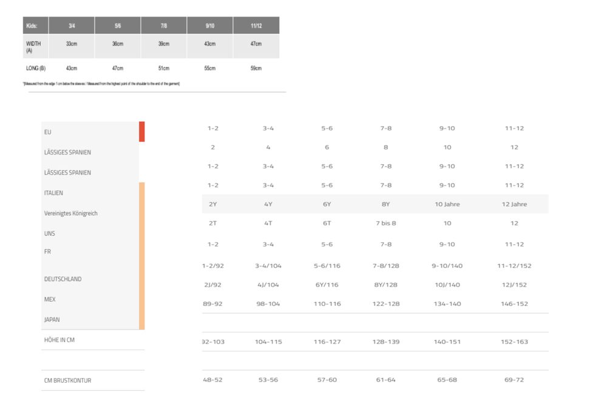Click the 2Y size value
Image resolution: width=607 pixels, height=418 pixels.
213,204
